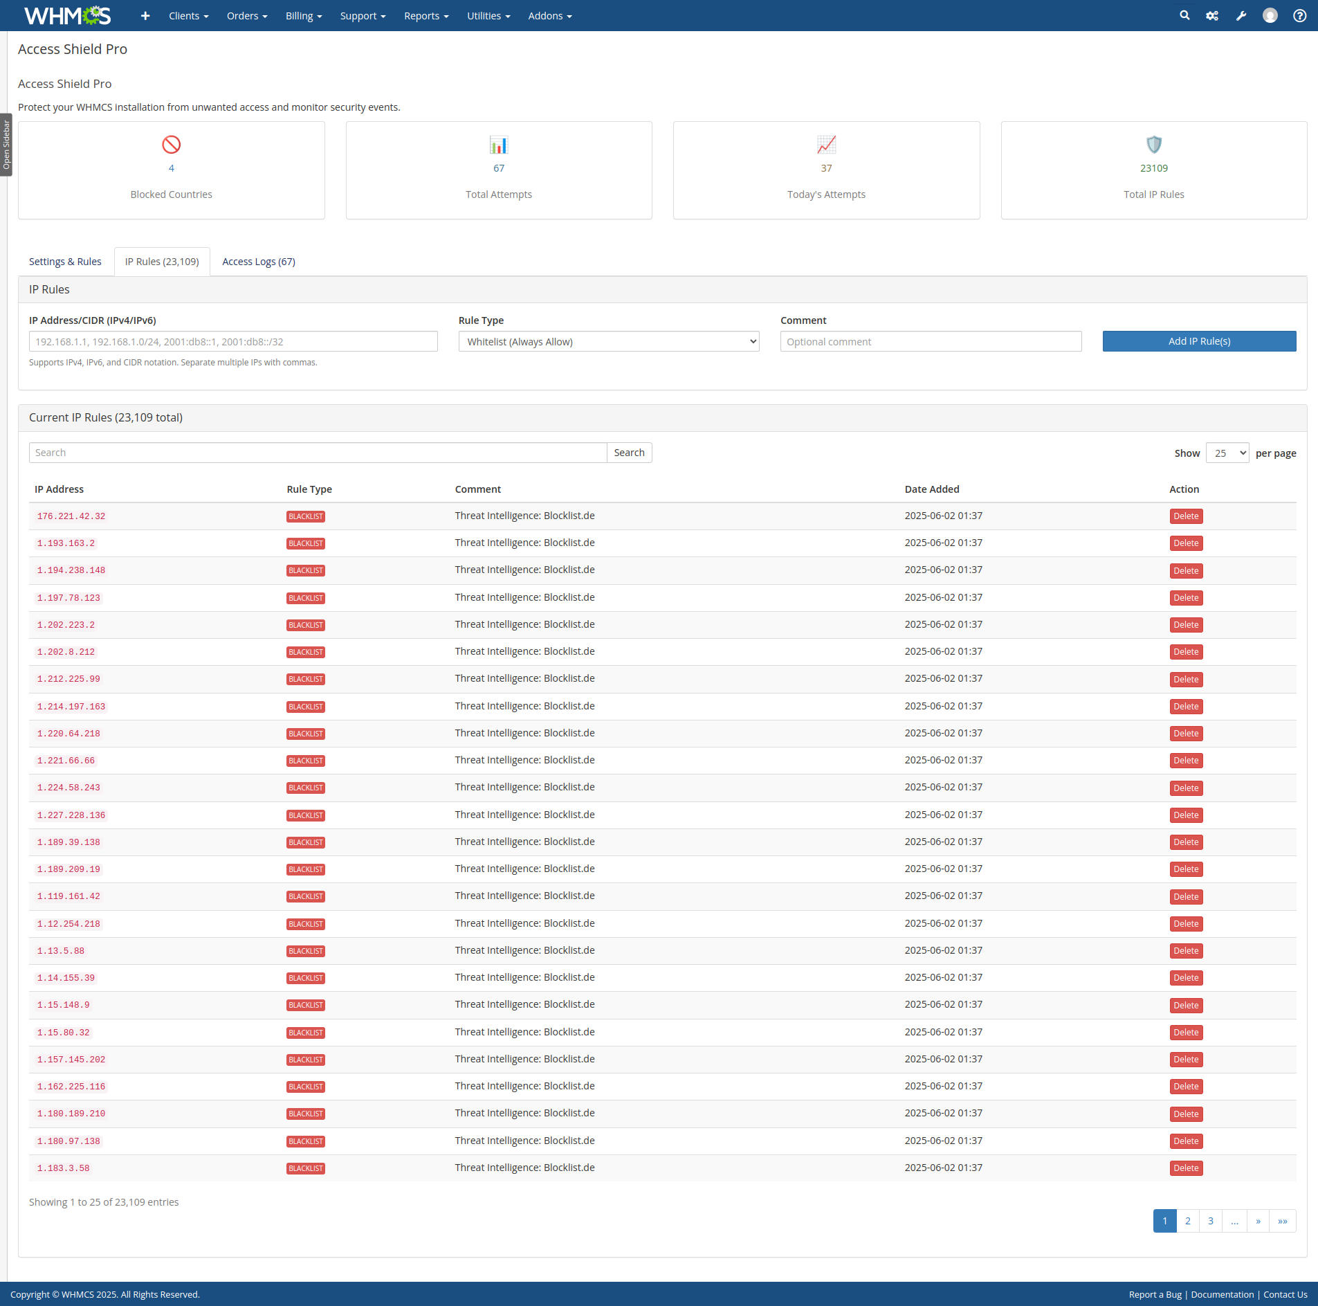Click the WHMCS logo
Viewport: 1318px width, 1306px height.
67,15
